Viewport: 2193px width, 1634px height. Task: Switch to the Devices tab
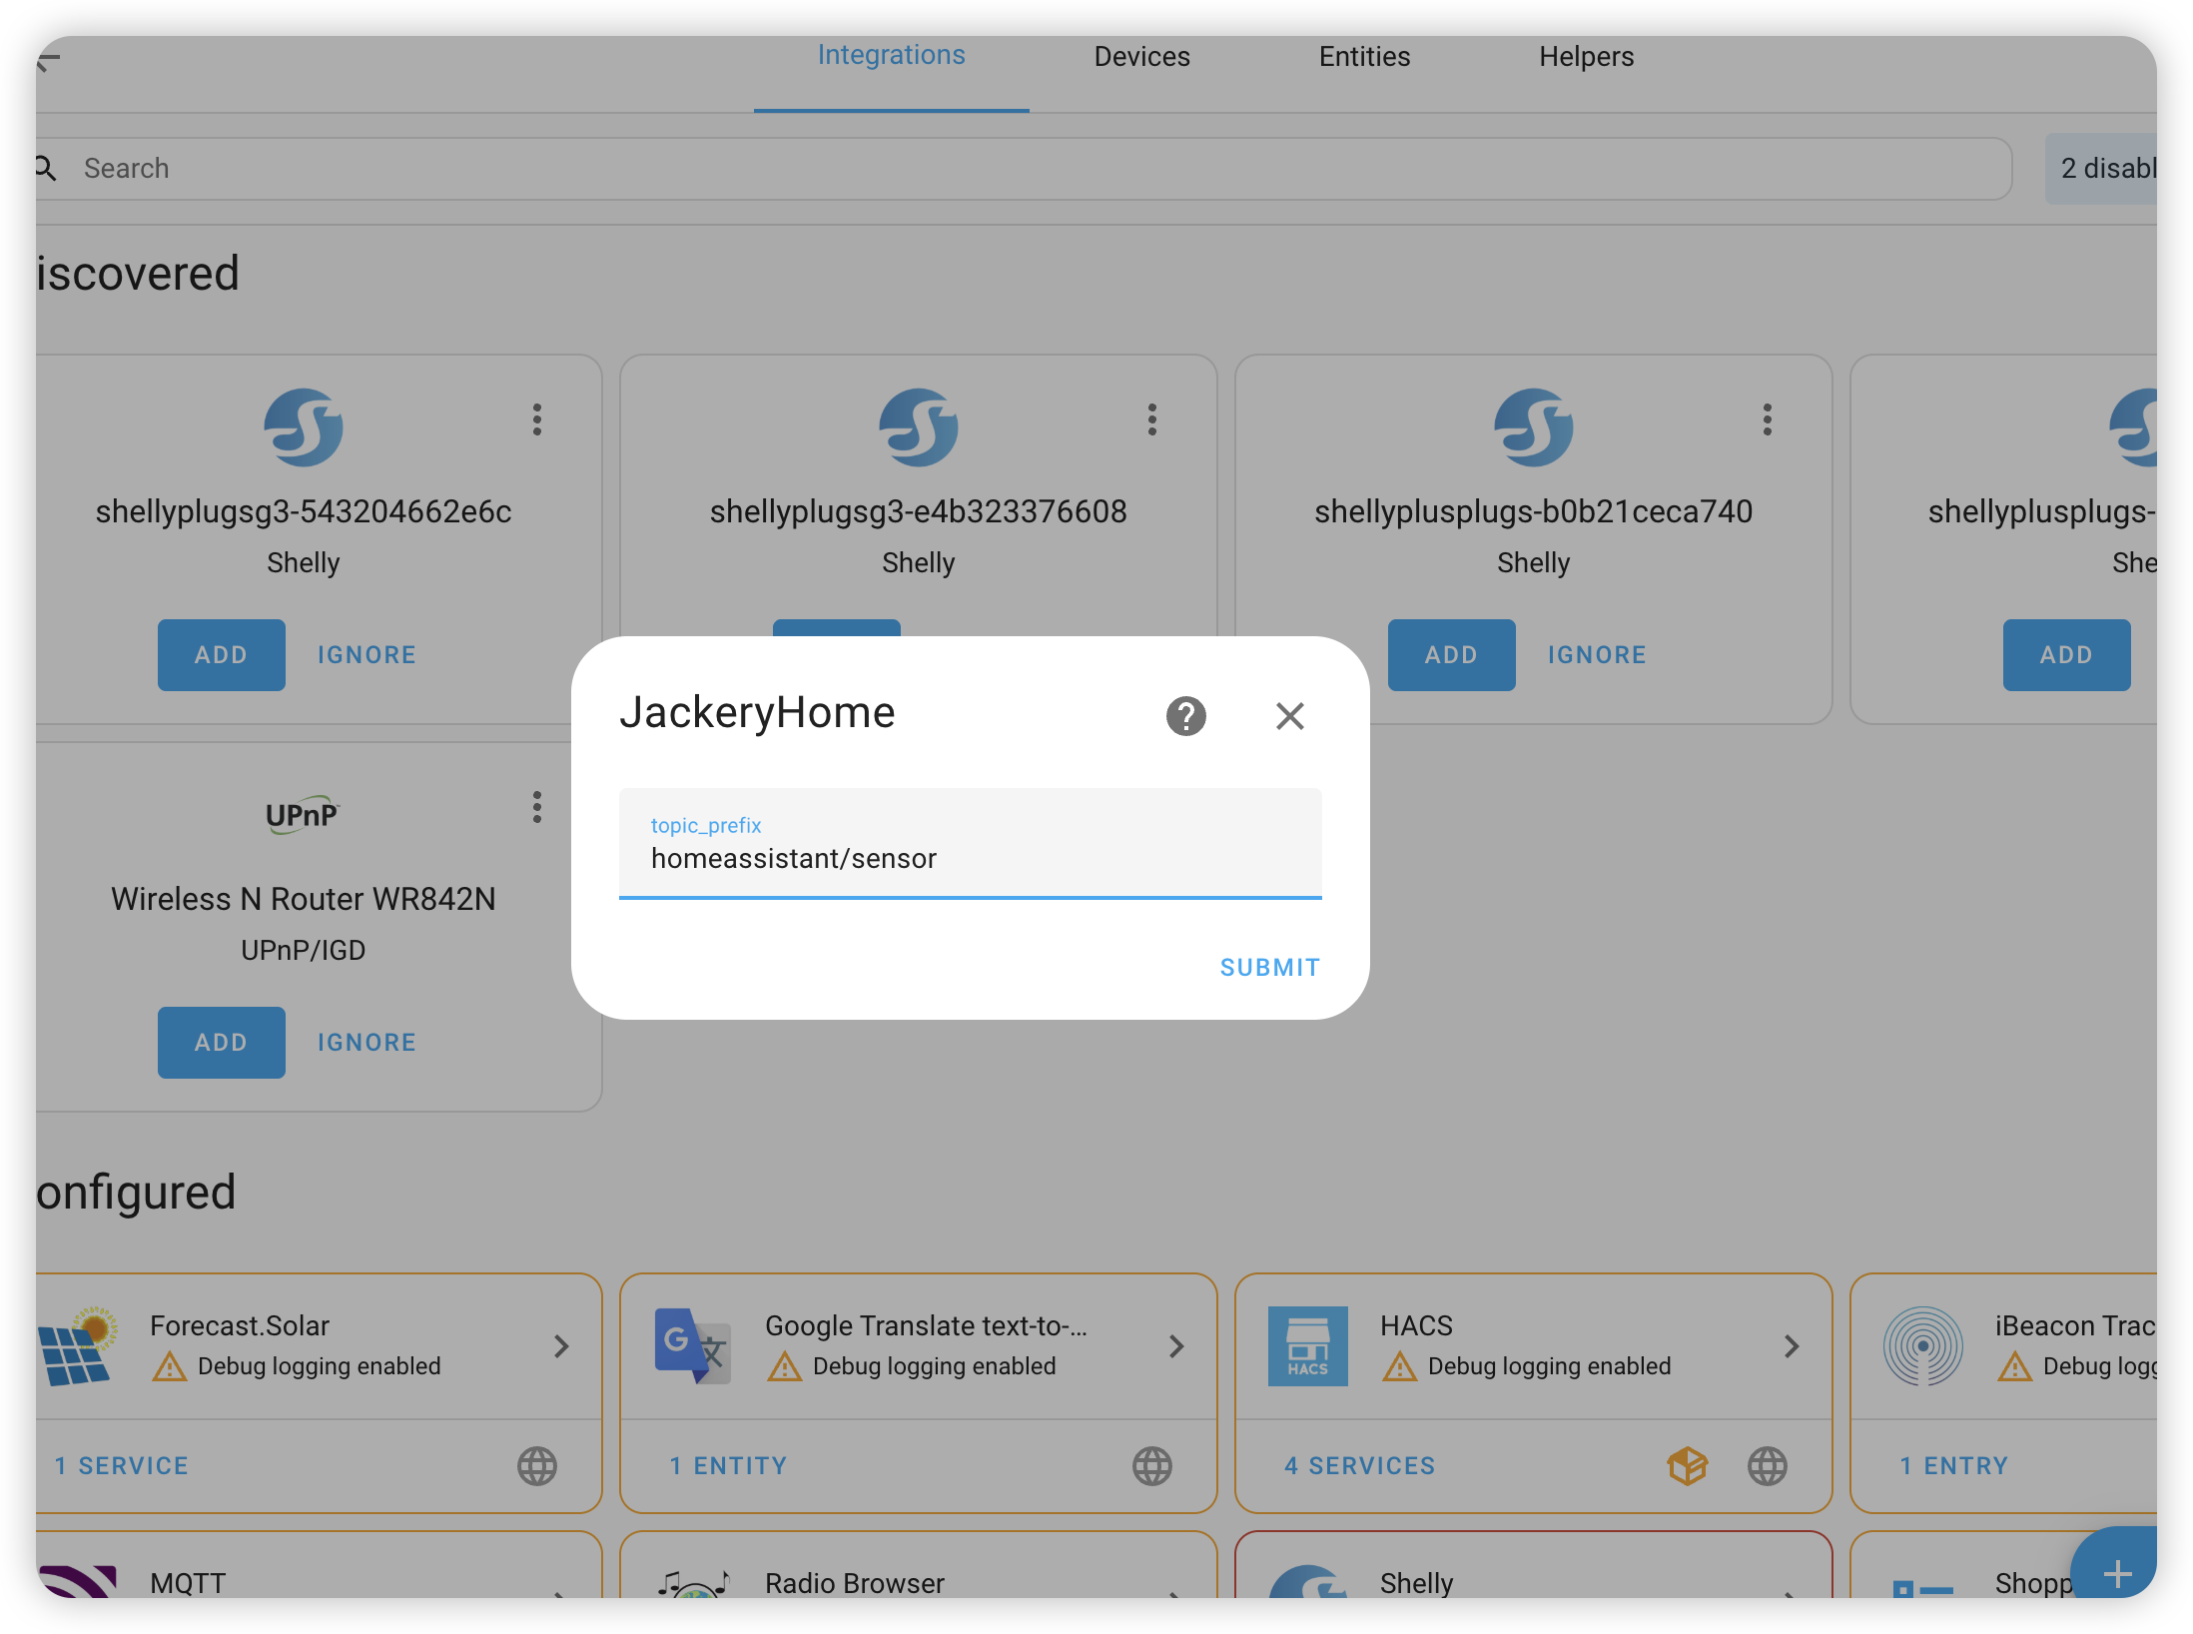(x=1142, y=57)
